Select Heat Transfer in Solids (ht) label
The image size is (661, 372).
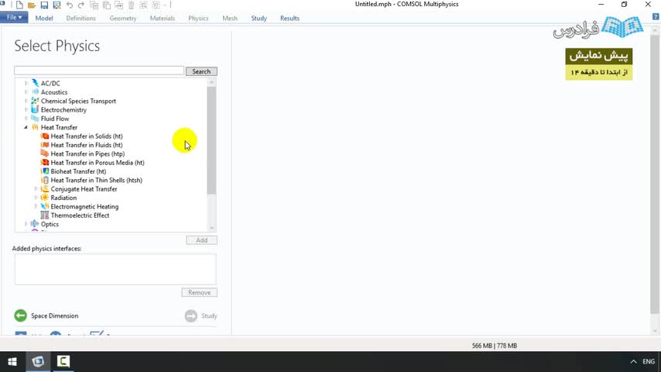pyautogui.click(x=87, y=136)
